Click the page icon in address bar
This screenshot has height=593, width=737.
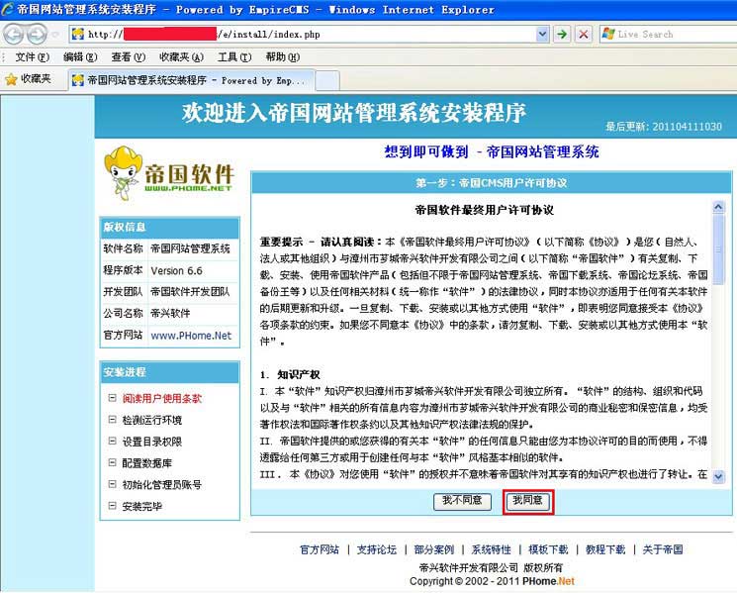[x=77, y=34]
